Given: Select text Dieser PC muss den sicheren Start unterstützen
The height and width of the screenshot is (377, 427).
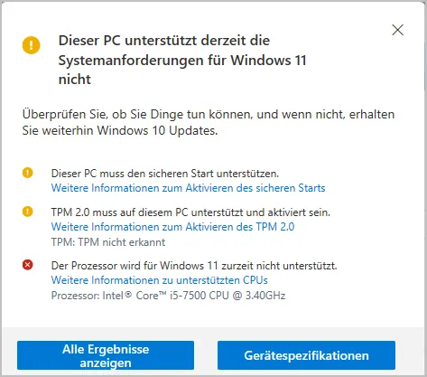Looking at the screenshot, I should click(x=165, y=174).
